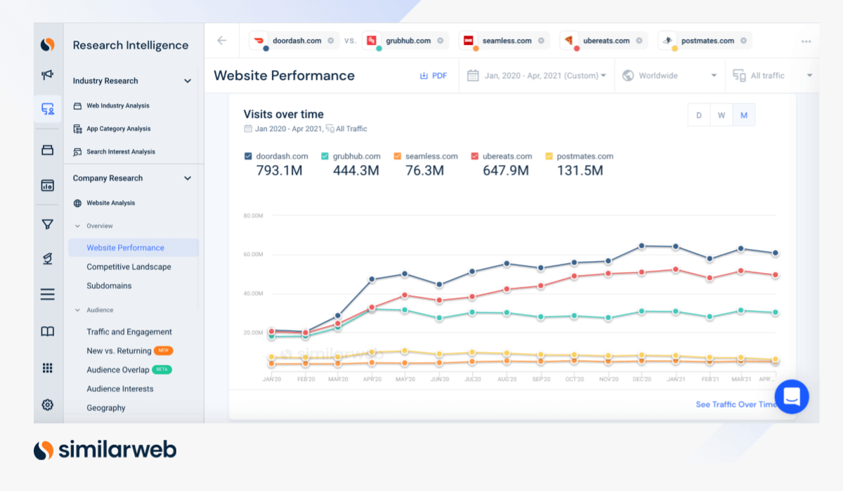Open the dashboard chart icon in the sidebar
The height and width of the screenshot is (491, 843).
click(x=47, y=186)
